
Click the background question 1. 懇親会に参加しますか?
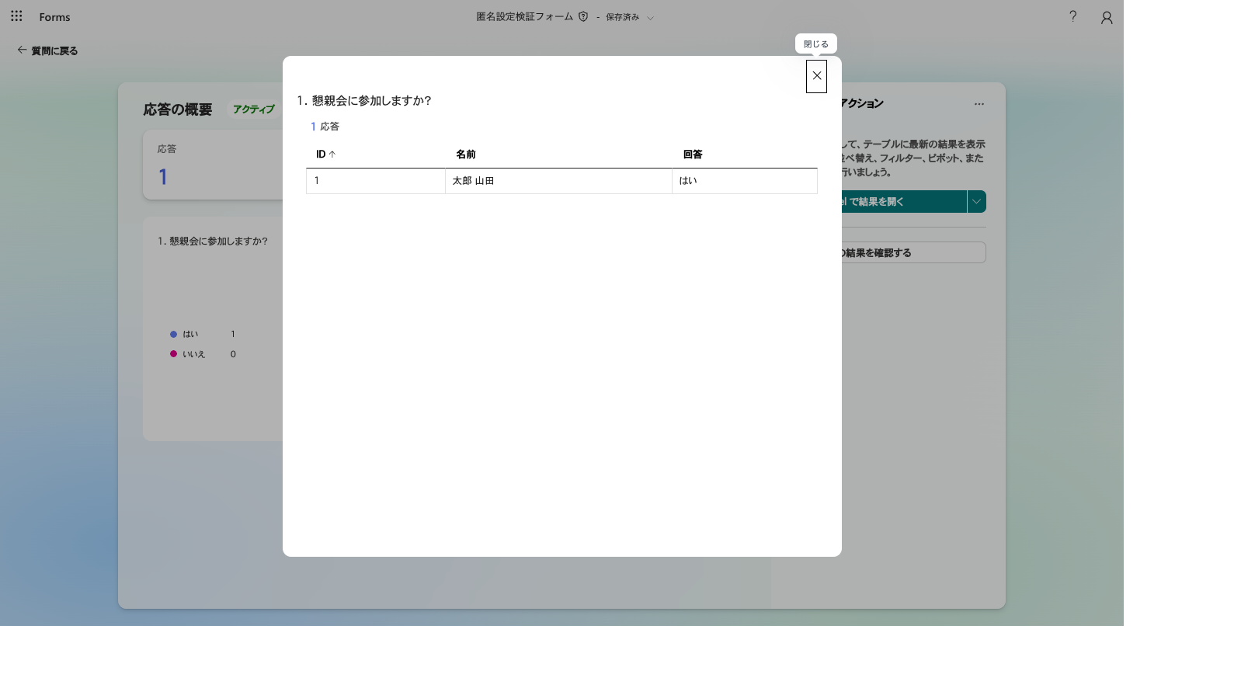pos(213,242)
